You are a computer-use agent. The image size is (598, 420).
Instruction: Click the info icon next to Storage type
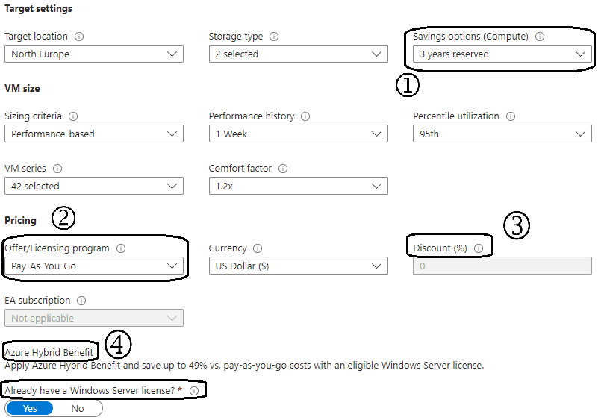click(274, 37)
